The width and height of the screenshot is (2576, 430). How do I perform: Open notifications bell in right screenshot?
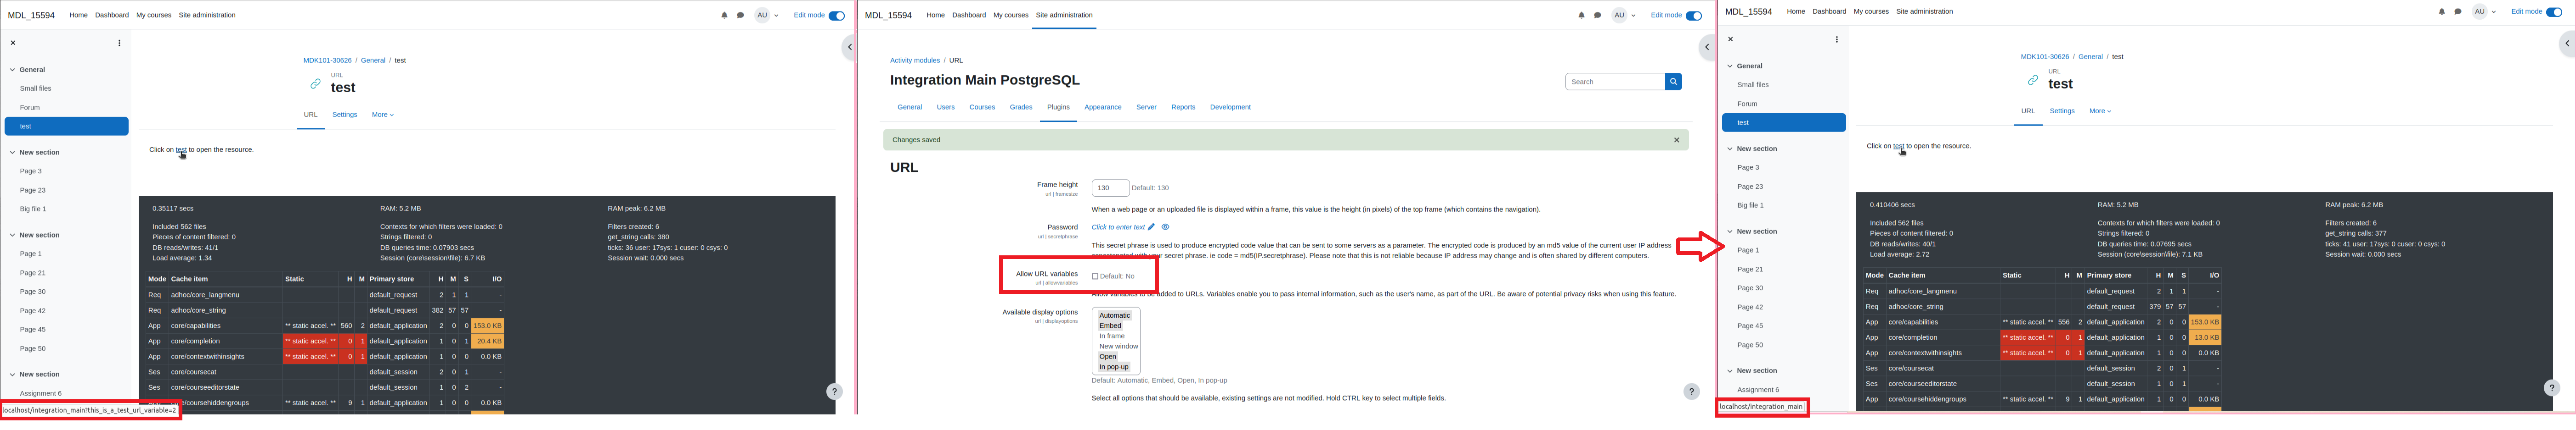pyautogui.click(x=2441, y=12)
